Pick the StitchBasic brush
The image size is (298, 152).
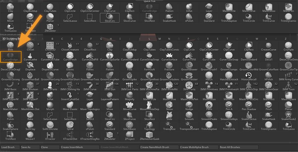pos(130,126)
